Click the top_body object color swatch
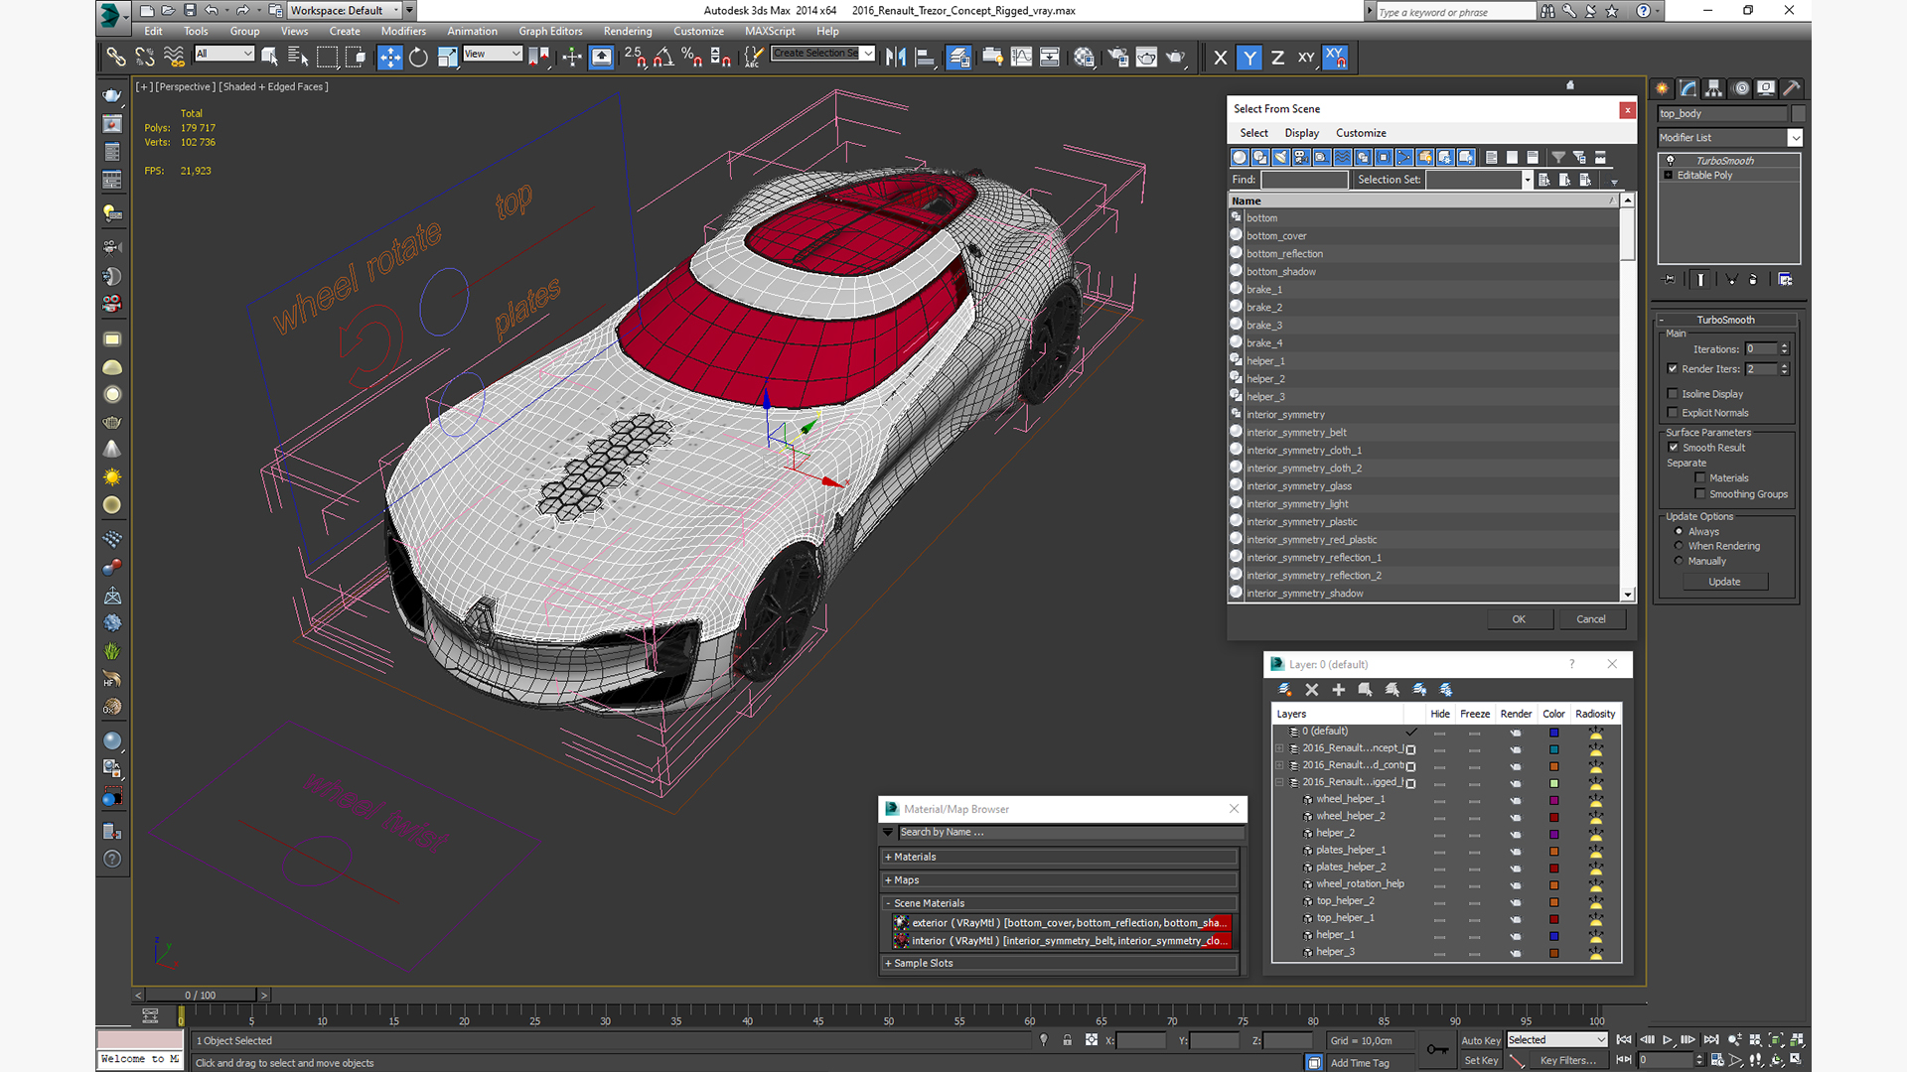Image resolution: width=1907 pixels, height=1072 pixels. pos(1799,113)
